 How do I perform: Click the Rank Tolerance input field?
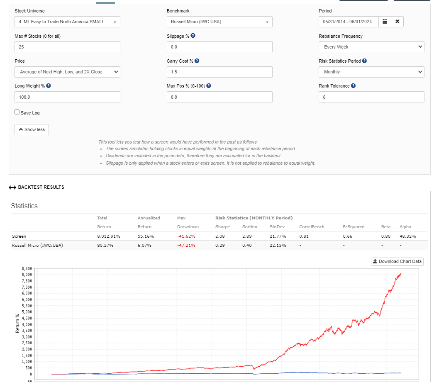[371, 97]
